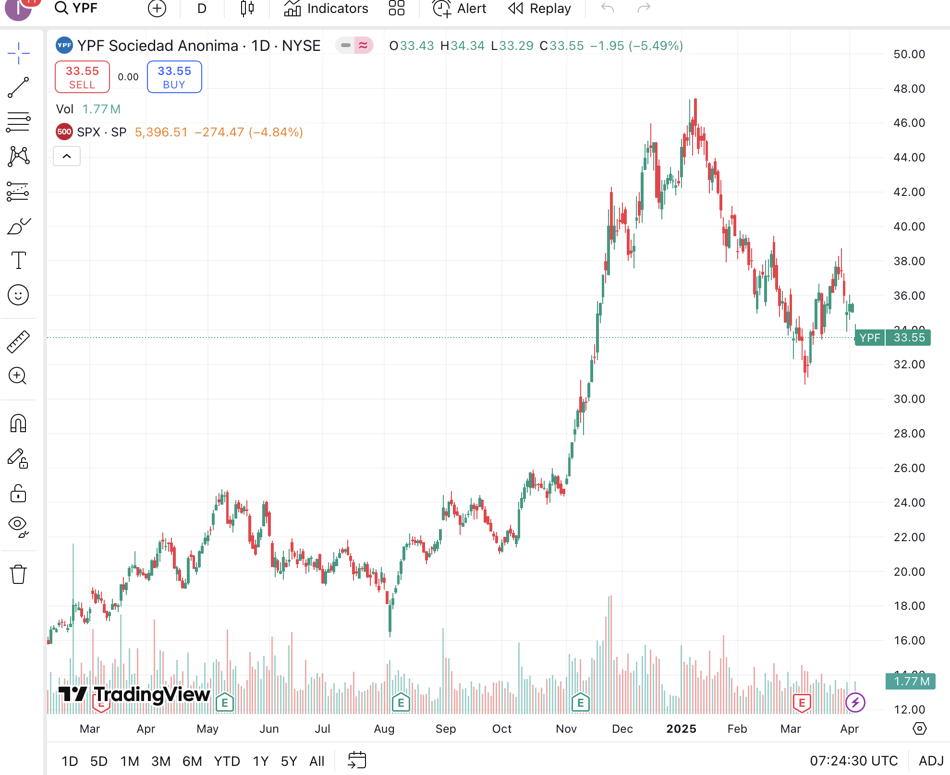Select the brush drawing tool
The image size is (950, 775).
coord(19,226)
